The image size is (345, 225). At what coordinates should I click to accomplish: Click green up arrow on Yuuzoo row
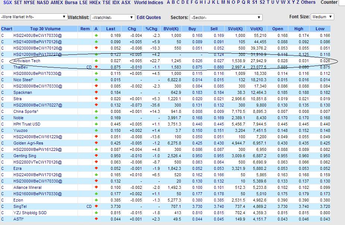pyautogui.click(x=96, y=130)
